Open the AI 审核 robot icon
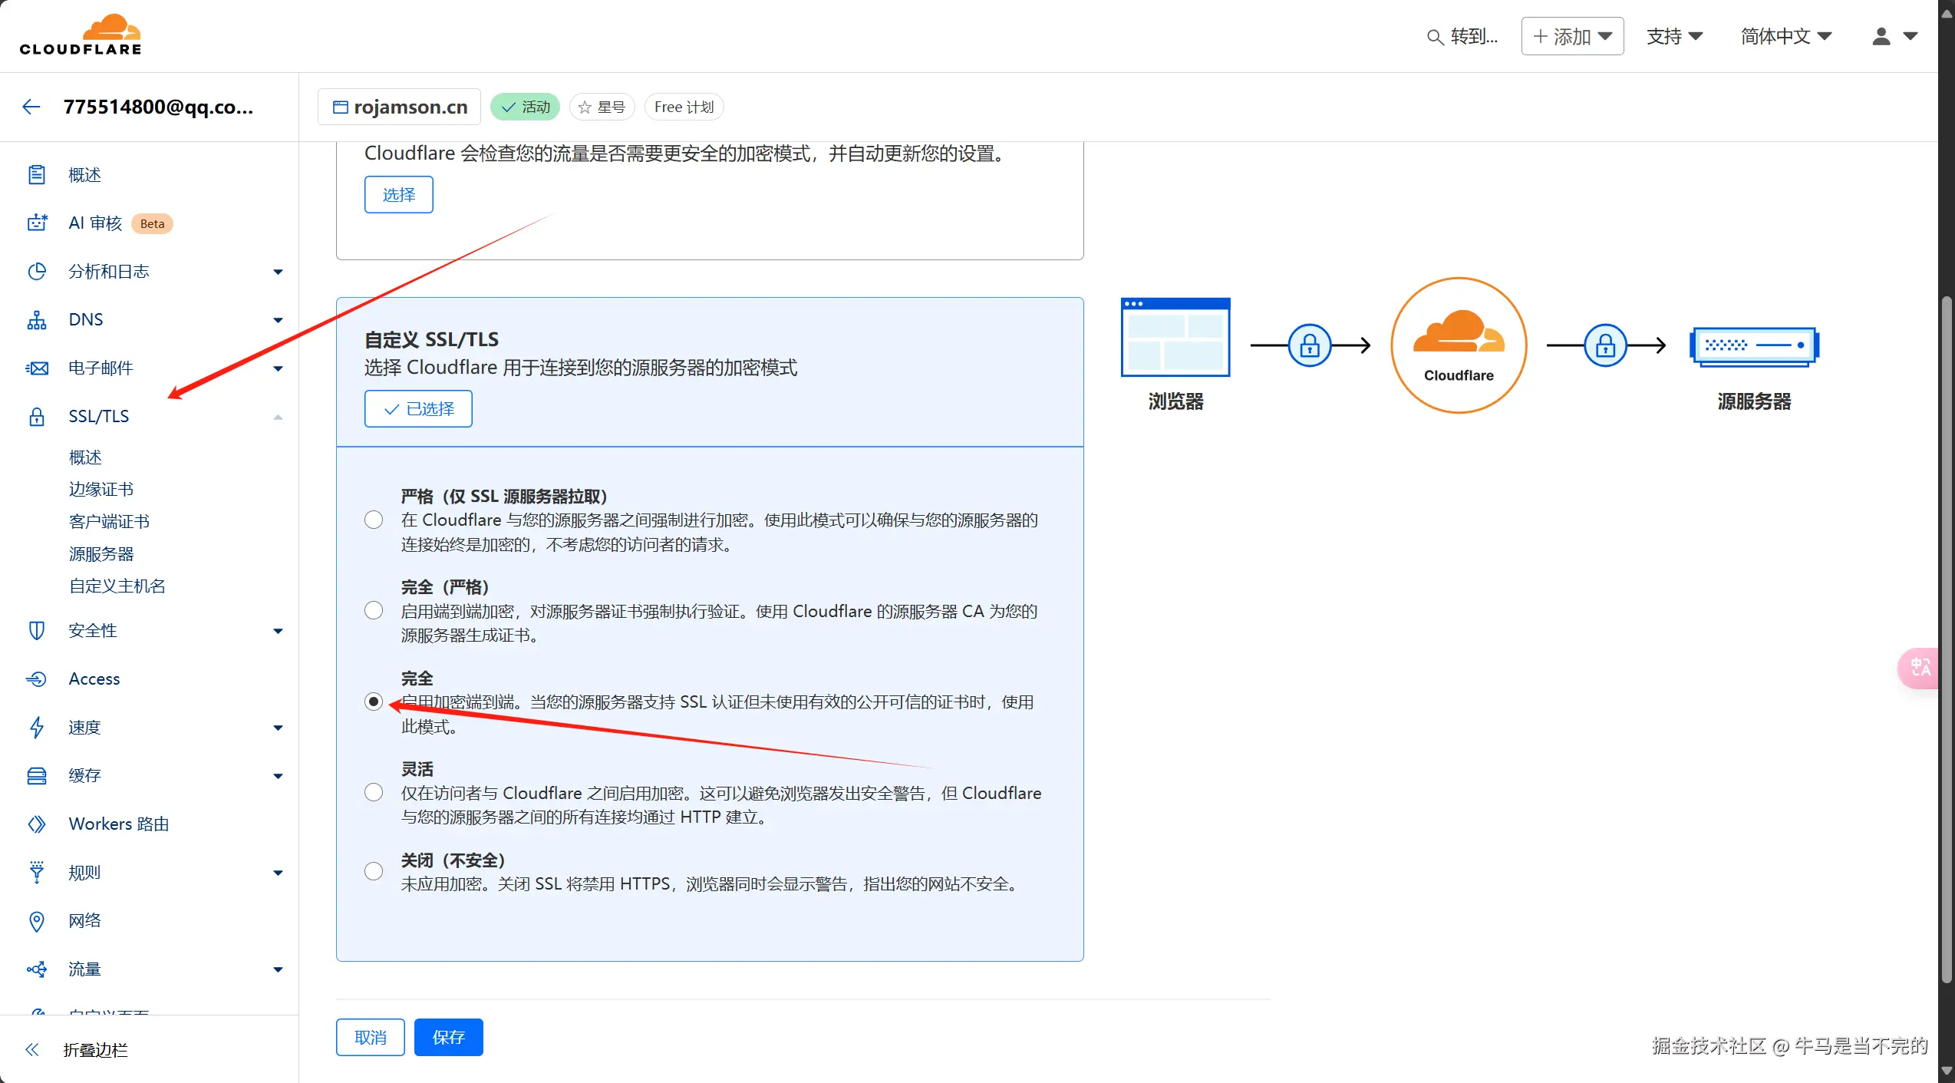Image resolution: width=1955 pixels, height=1083 pixels. (37, 223)
